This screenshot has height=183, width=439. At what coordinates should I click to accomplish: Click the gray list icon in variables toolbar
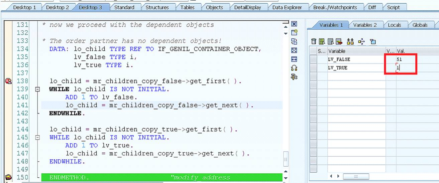coord(330,42)
